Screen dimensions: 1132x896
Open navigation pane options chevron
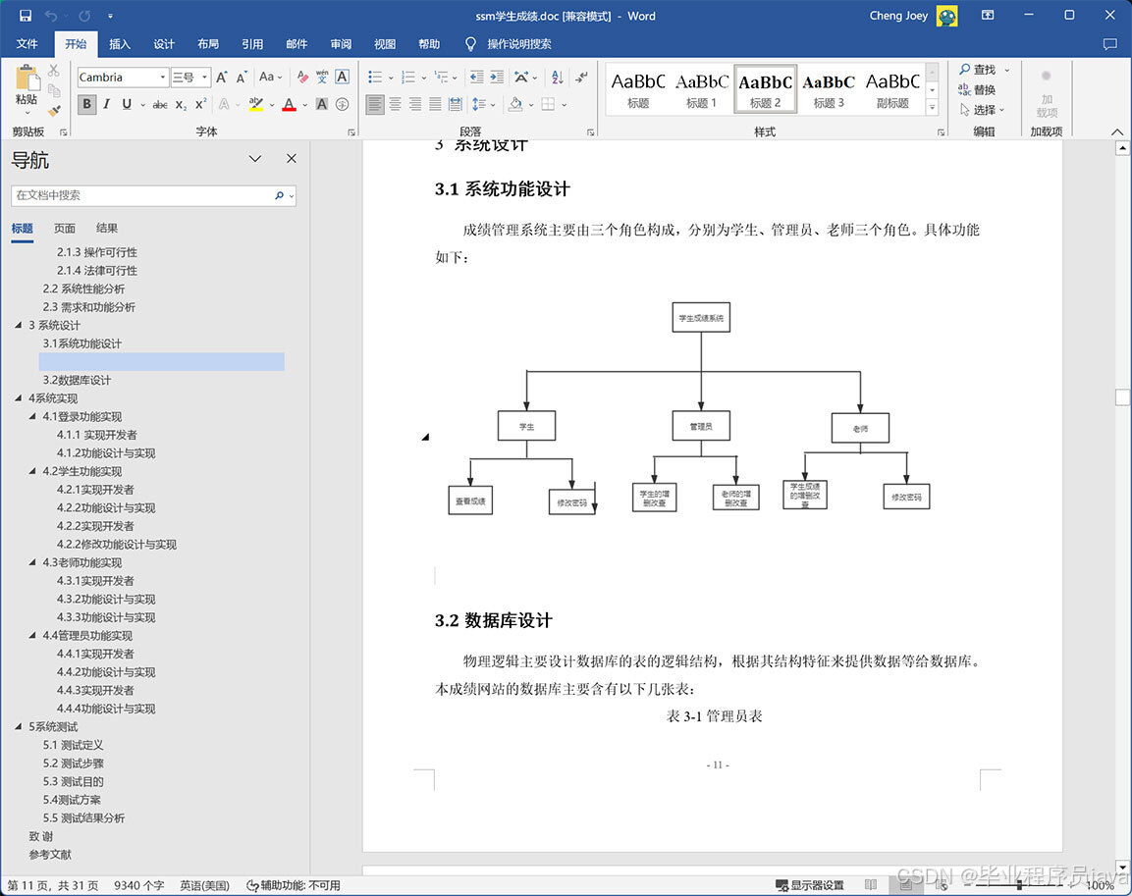(x=255, y=159)
